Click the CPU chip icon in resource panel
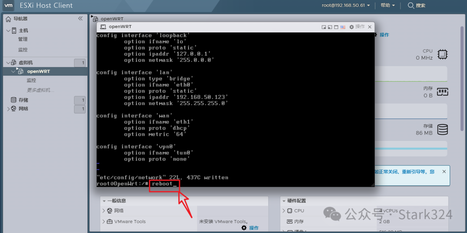This screenshot has width=467, height=233. pyautogui.click(x=442, y=54)
